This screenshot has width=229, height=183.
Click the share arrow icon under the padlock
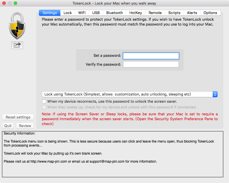point(17,45)
